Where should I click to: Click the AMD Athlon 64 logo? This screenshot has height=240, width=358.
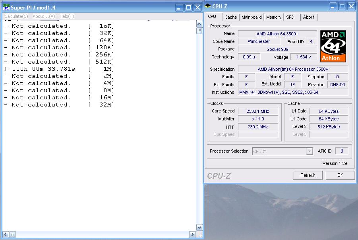[333, 46]
